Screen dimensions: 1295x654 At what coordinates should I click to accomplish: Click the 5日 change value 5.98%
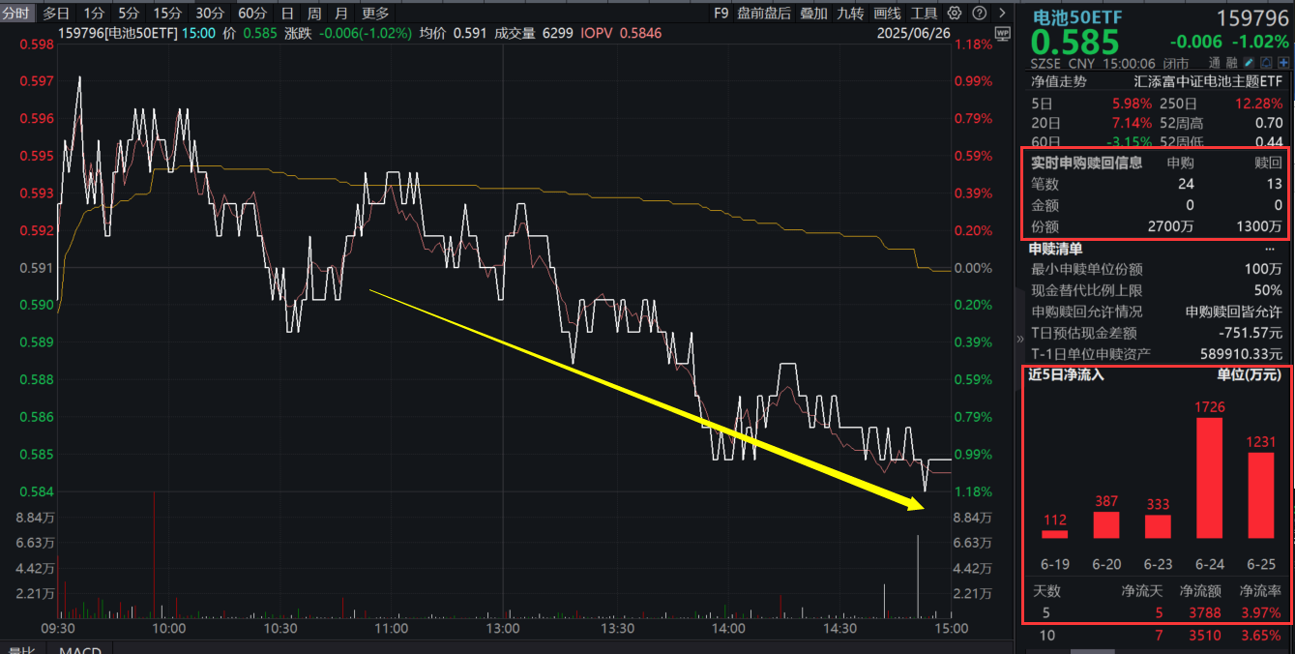[1133, 104]
